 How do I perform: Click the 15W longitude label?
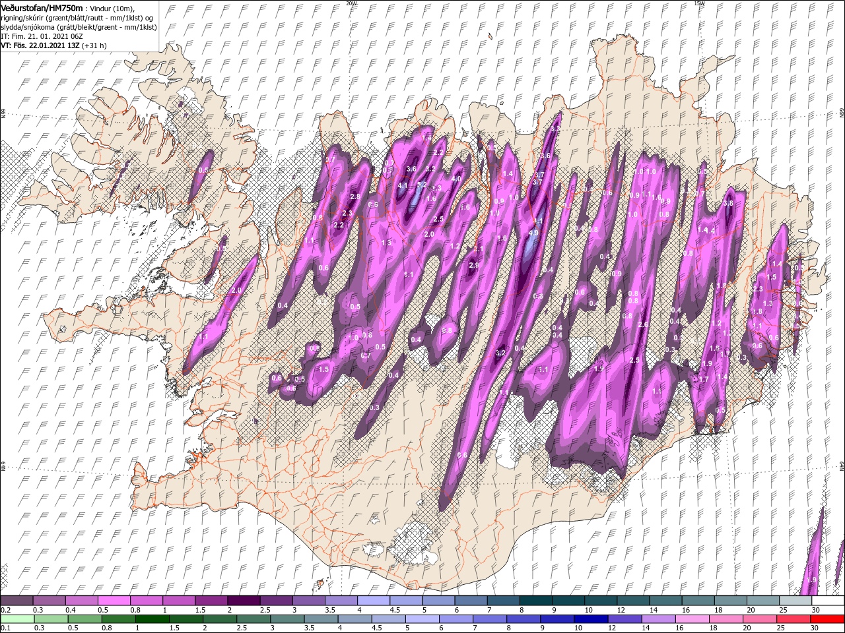click(x=699, y=3)
